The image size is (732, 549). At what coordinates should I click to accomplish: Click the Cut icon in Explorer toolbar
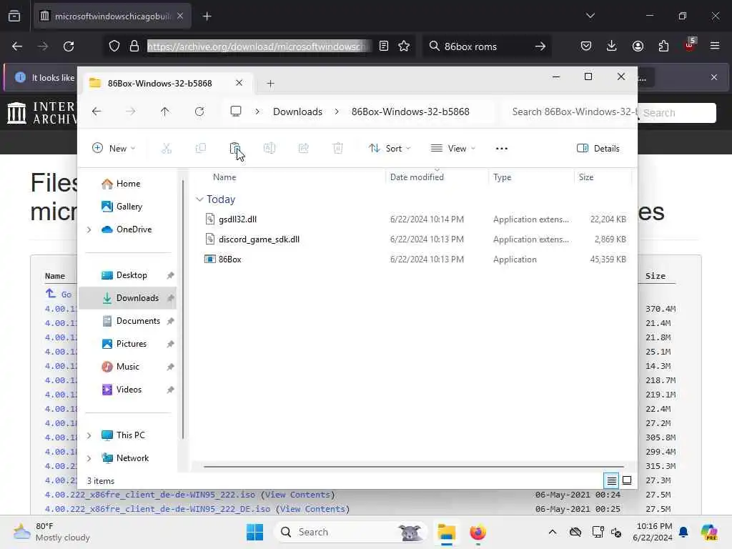point(166,149)
